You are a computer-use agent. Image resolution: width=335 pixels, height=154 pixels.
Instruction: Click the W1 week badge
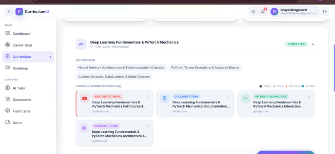click(81, 44)
